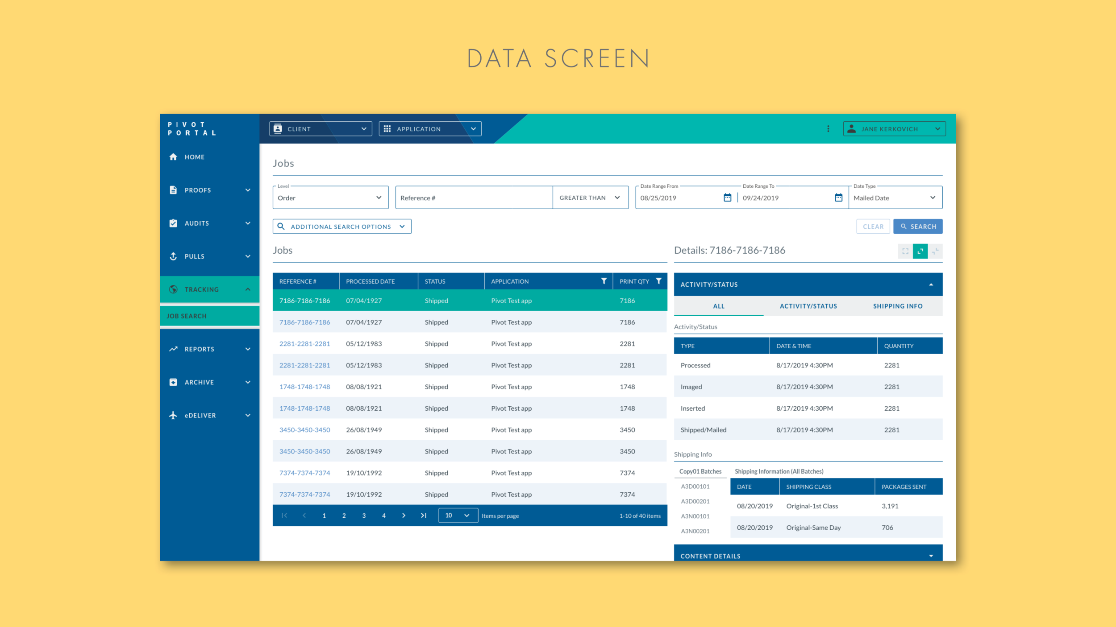Open the Level dropdown showing Order
The width and height of the screenshot is (1116, 627).
point(330,198)
